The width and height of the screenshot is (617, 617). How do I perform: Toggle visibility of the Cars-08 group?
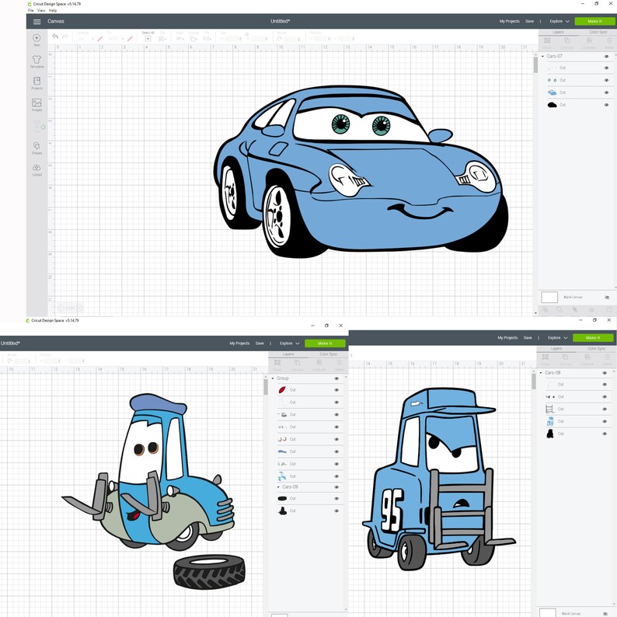pyautogui.click(x=605, y=373)
